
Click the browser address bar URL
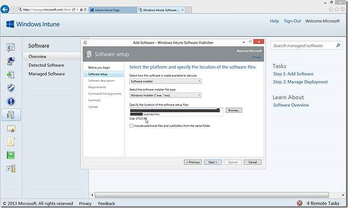47,9
